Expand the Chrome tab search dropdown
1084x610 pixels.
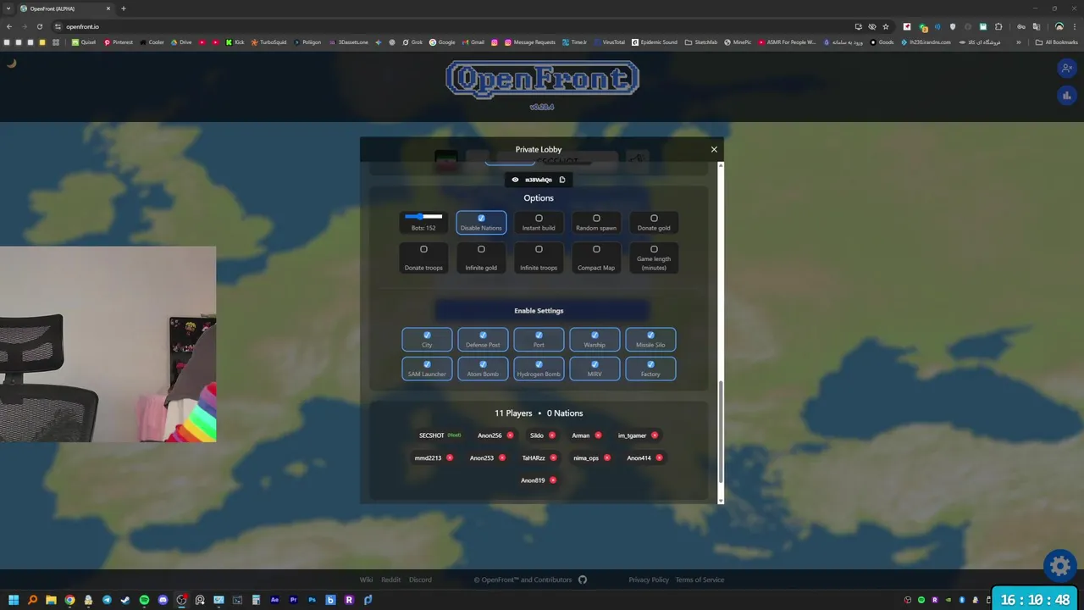pos(8,8)
